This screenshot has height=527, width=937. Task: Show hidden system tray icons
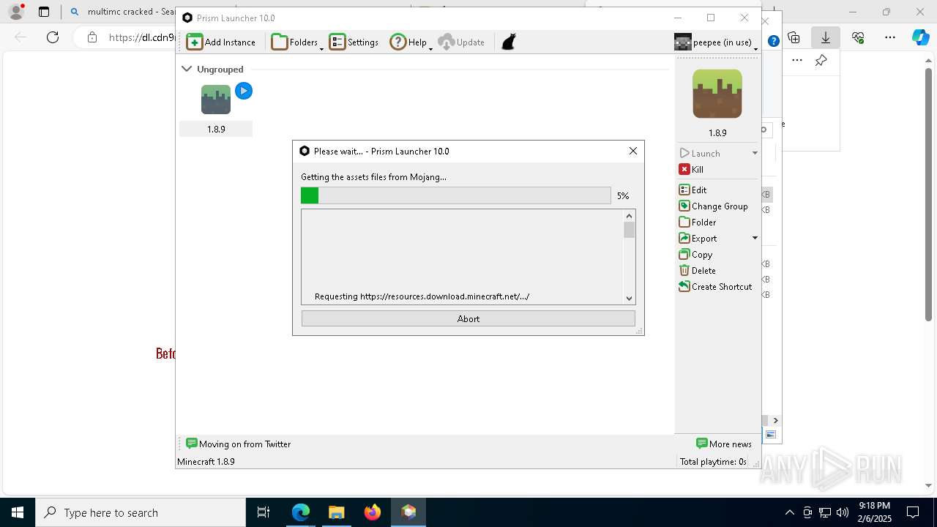789,512
